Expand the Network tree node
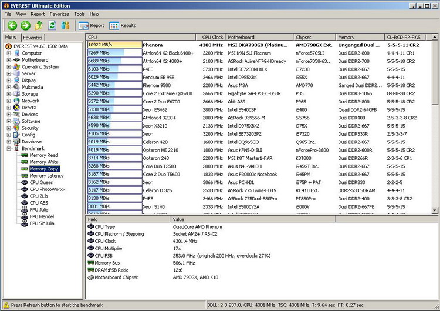Viewport: 440px width, 311px height. tap(9, 101)
